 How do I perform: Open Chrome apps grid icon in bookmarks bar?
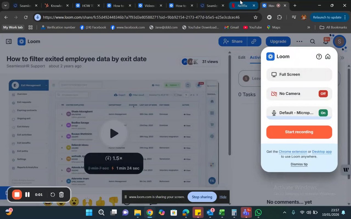pyautogui.click(x=30, y=27)
